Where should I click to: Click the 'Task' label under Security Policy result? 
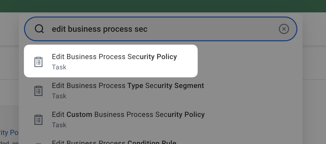(x=59, y=67)
